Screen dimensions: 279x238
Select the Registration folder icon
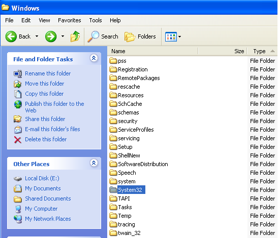113,69
